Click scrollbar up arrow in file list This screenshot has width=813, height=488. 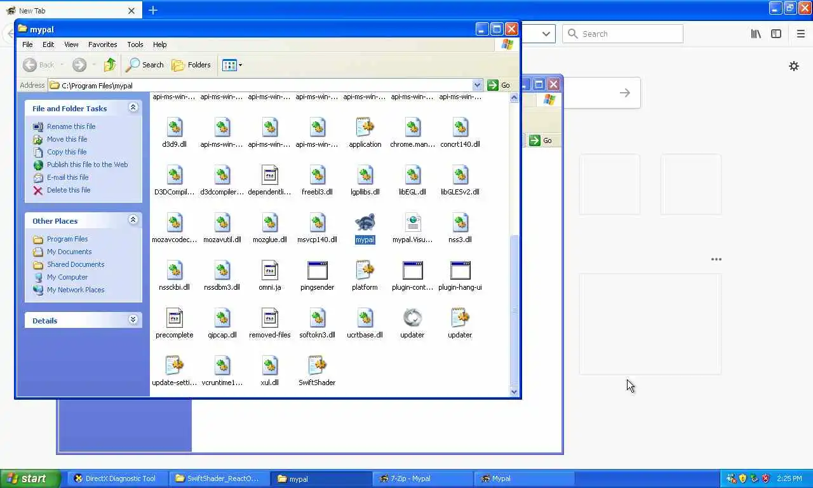coord(514,98)
